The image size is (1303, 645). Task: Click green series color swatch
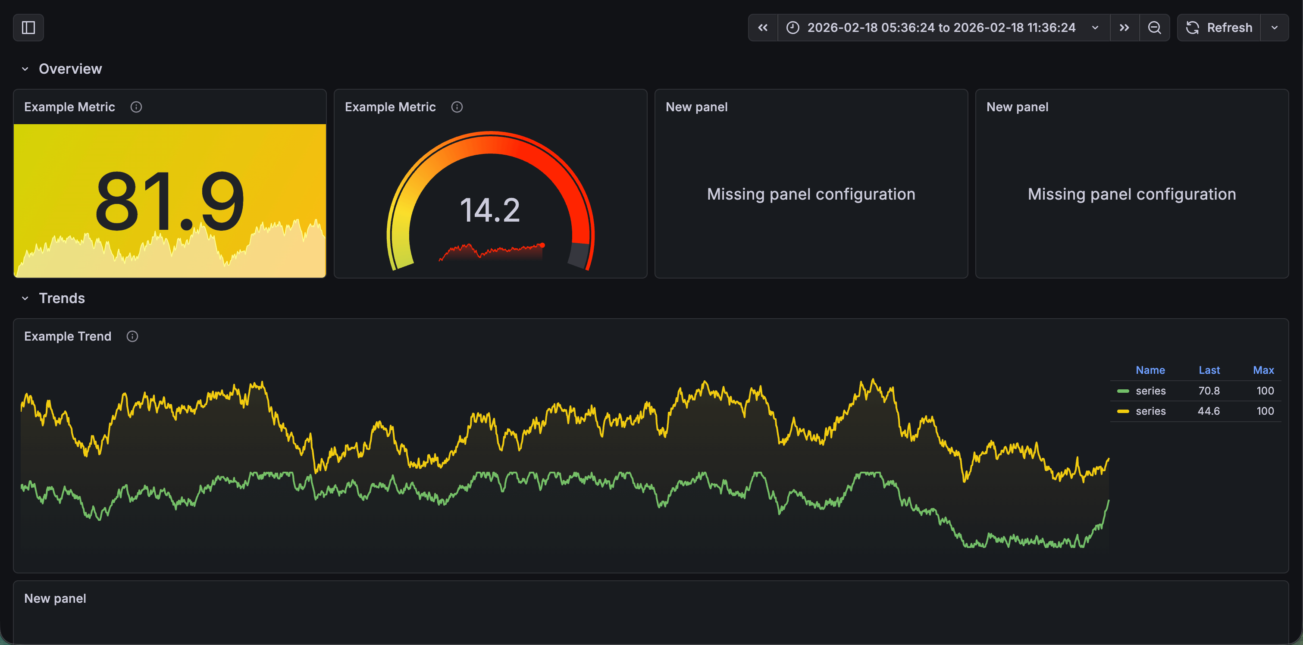pos(1123,391)
